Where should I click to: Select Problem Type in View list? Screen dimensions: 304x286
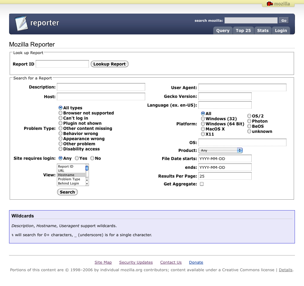71,179
